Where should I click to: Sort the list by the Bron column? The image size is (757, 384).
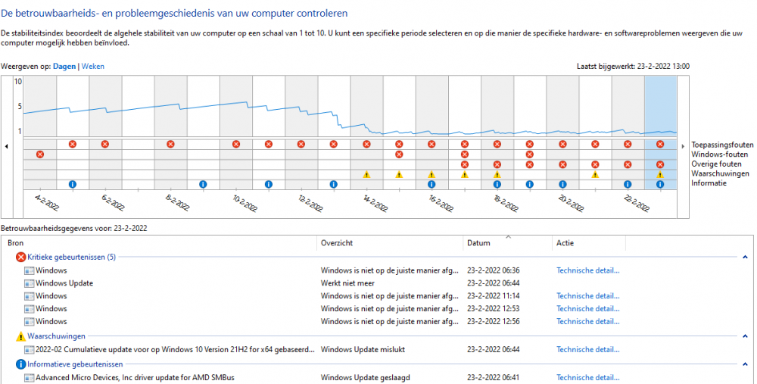tap(15, 243)
